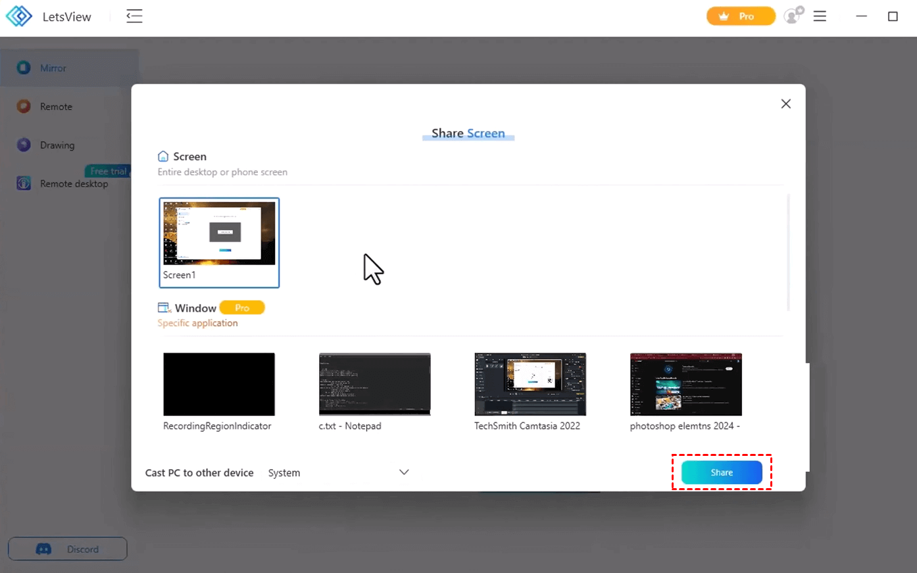Minimize the LetsView window
The width and height of the screenshot is (917, 573).
point(861,16)
